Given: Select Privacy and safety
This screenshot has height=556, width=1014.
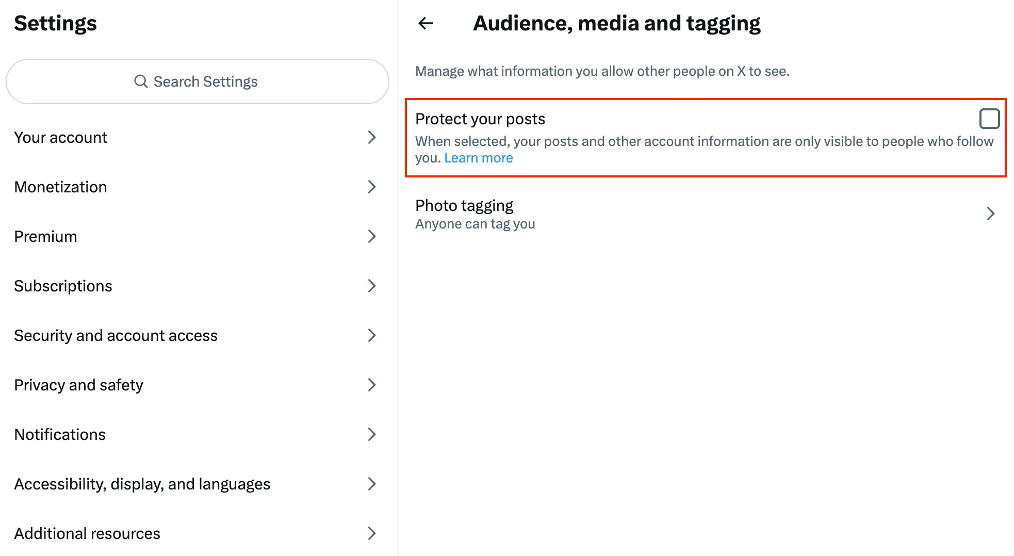Looking at the screenshot, I should click(x=79, y=385).
